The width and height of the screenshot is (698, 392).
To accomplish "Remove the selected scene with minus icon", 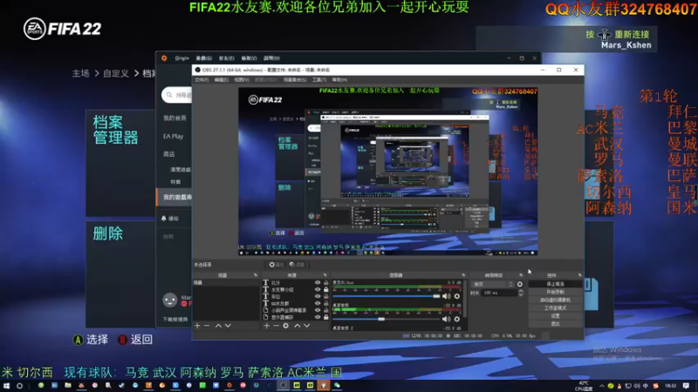I will (x=207, y=326).
